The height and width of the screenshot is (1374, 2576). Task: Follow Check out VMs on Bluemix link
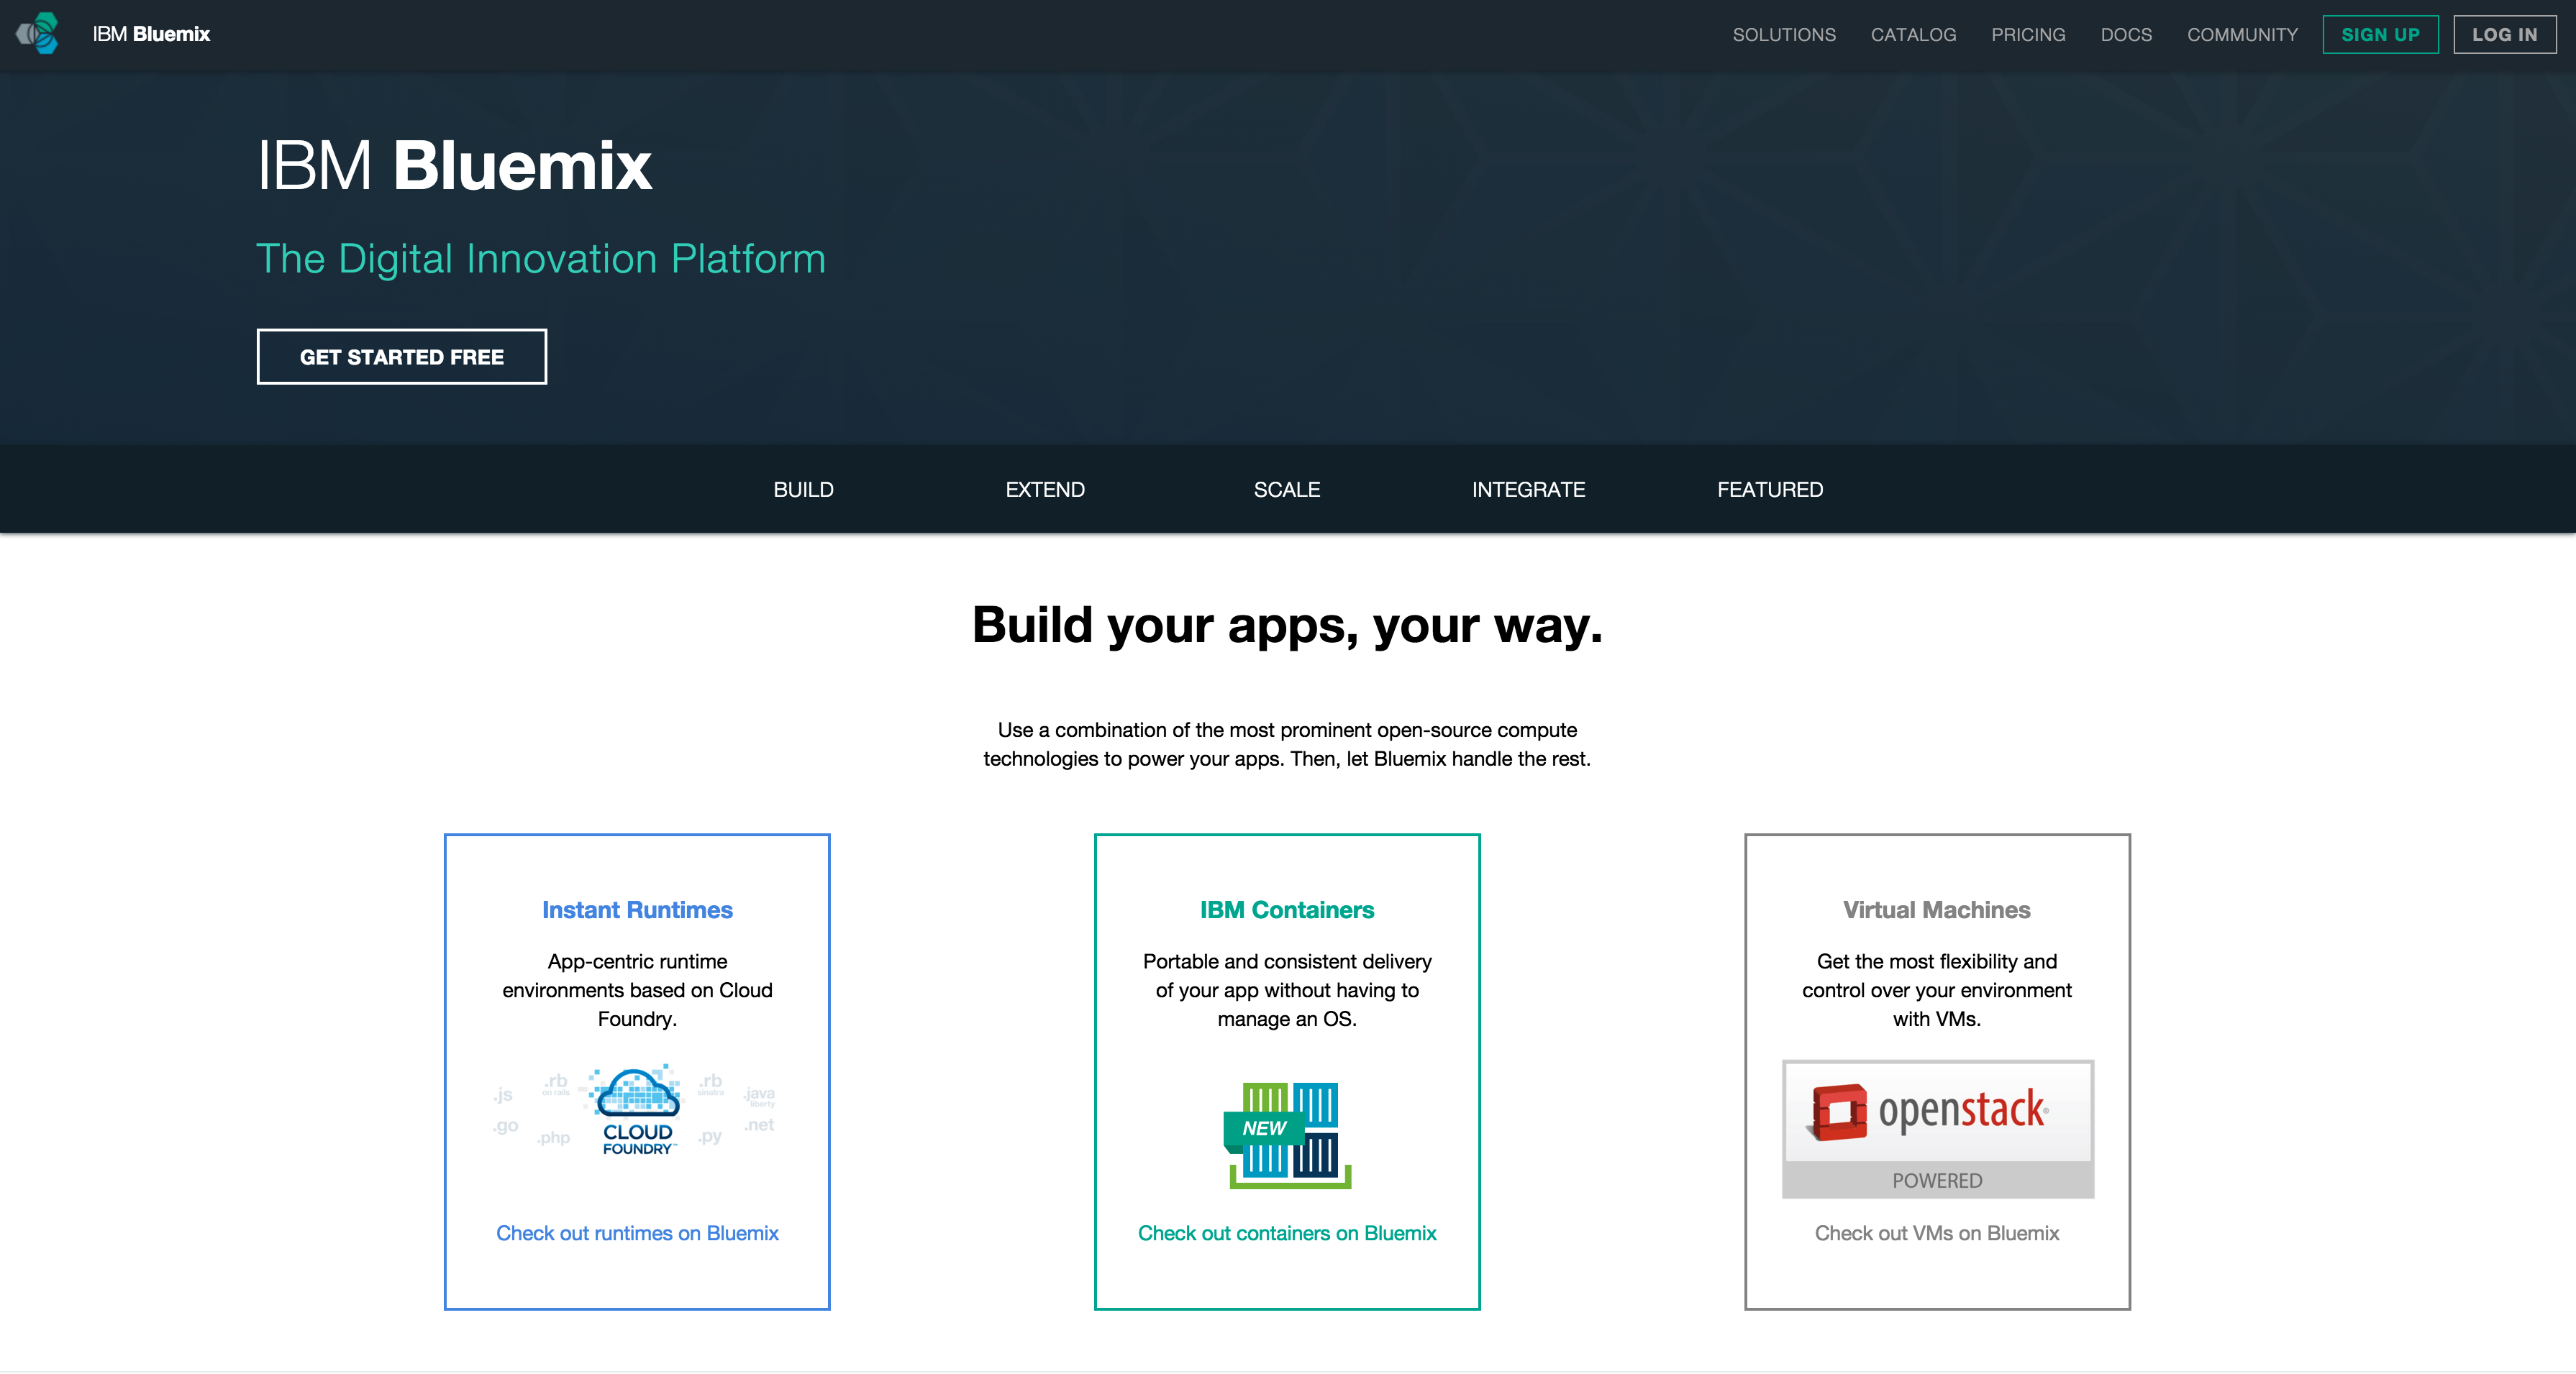coord(1937,1233)
